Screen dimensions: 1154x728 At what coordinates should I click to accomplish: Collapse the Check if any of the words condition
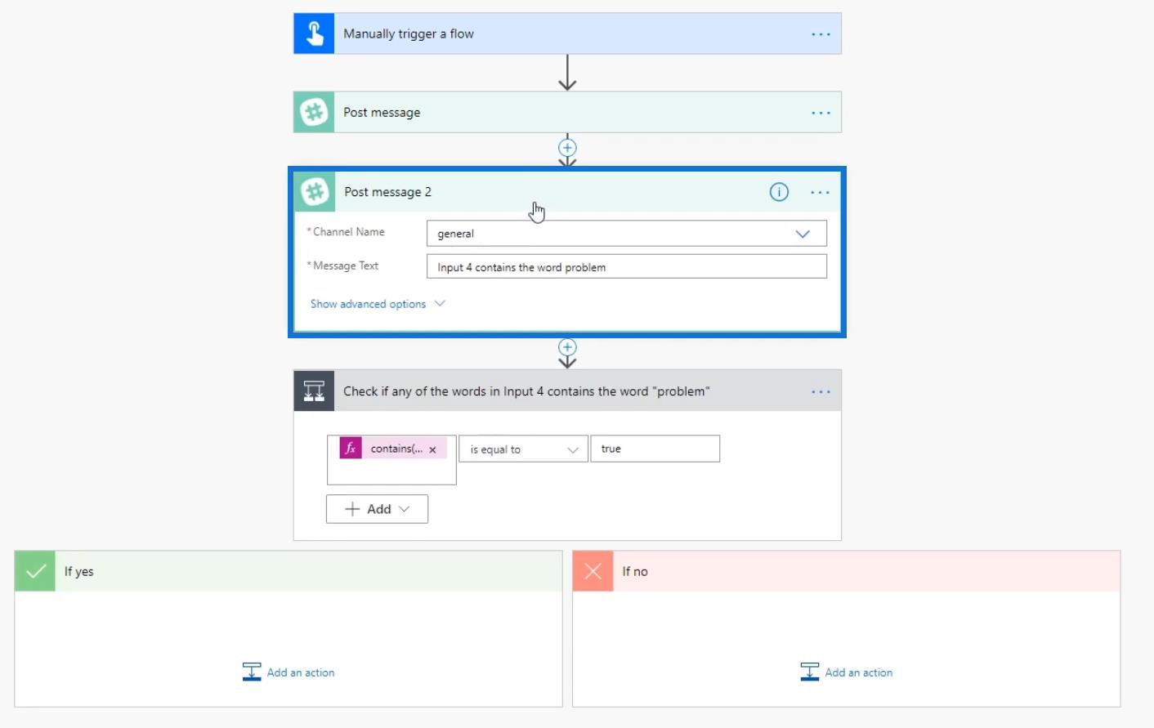point(567,391)
